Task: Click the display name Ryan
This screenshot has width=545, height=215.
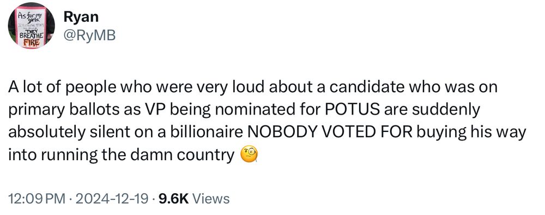Action: pos(81,17)
